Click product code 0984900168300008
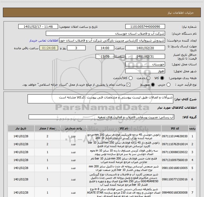Image resolution: width=204 pixels, height=197 pixels. point(175,193)
